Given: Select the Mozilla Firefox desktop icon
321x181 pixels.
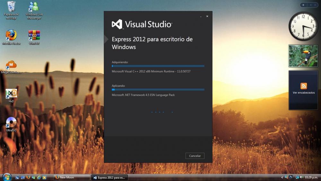Looking at the screenshot, I should click(x=11, y=37).
